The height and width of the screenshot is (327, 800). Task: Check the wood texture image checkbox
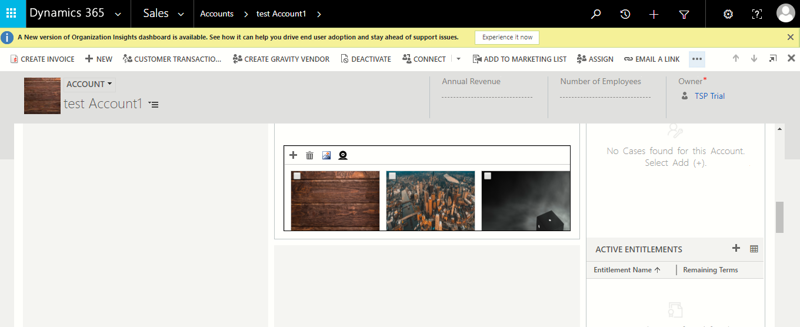(x=297, y=176)
